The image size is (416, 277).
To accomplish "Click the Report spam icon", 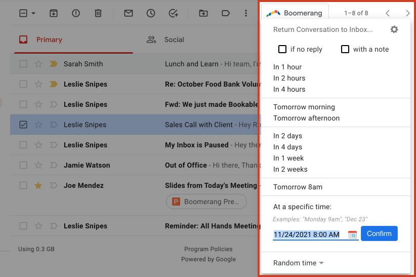I will tap(76, 13).
